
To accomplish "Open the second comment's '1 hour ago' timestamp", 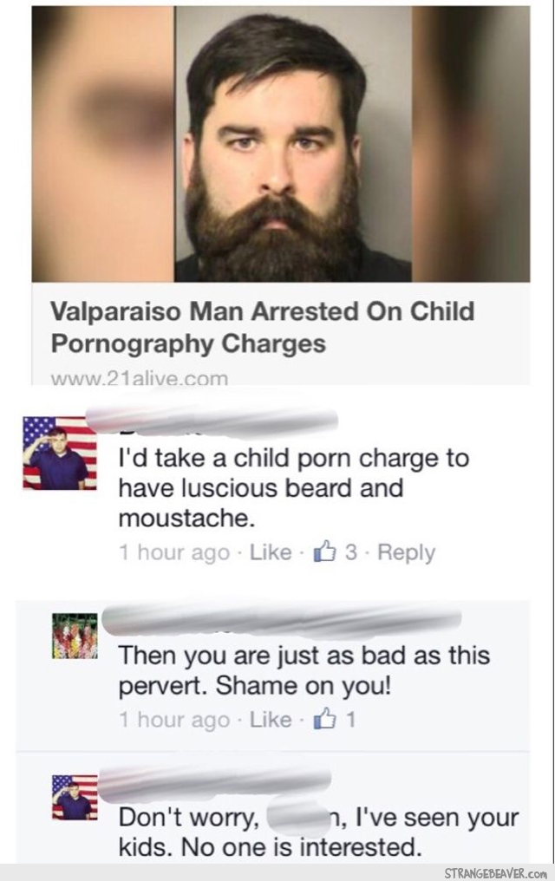I will coord(174,720).
